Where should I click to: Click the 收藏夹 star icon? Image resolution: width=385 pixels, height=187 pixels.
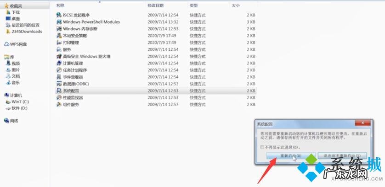6,5
